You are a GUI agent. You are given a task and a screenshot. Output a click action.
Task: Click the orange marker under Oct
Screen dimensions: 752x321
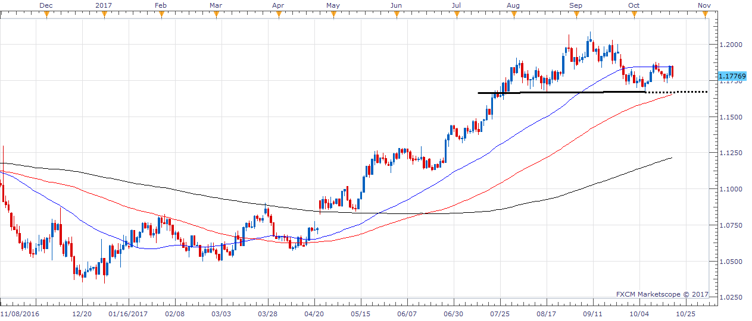(634, 14)
